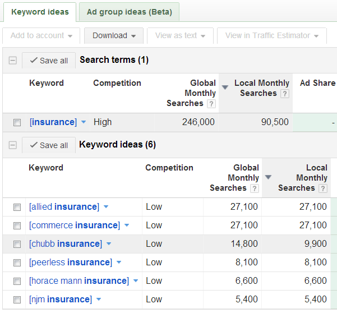
Task: Tick the [njm insurance] checkbox
Action: click(17, 300)
